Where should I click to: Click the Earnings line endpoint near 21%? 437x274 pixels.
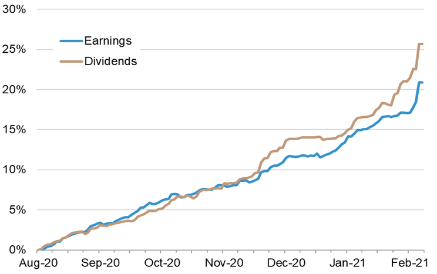(421, 82)
